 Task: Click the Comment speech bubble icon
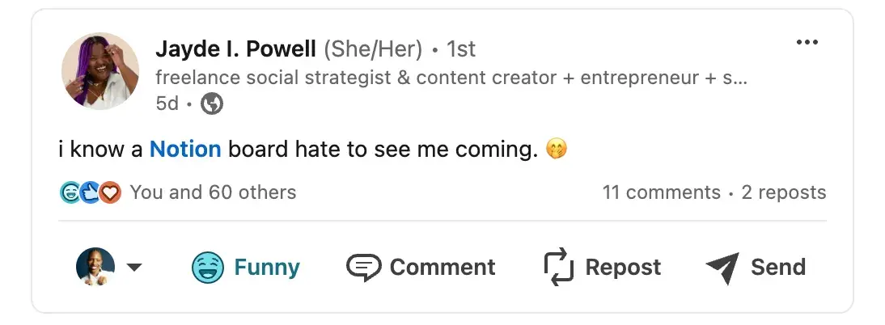pyautogui.click(x=363, y=267)
